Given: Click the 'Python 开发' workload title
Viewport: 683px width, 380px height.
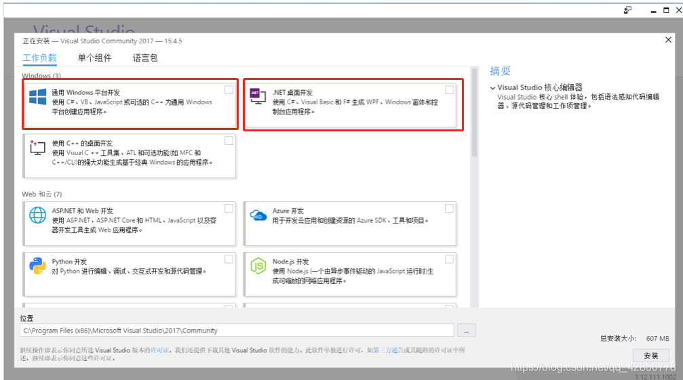Looking at the screenshot, I should (69, 261).
